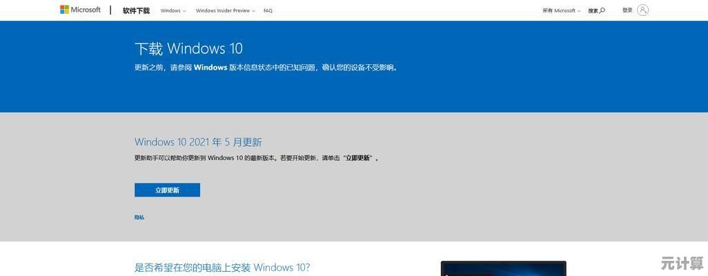The image size is (708, 276).
Task: Expand the Windows navigation dropdown
Action: (x=173, y=11)
